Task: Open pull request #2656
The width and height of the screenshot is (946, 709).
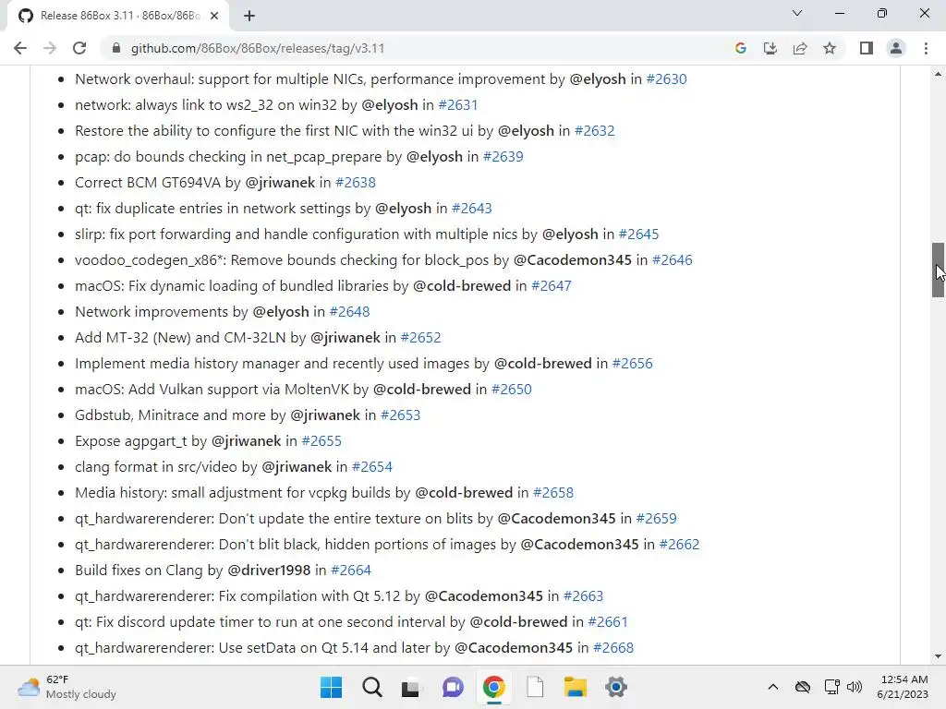Action: tap(632, 364)
